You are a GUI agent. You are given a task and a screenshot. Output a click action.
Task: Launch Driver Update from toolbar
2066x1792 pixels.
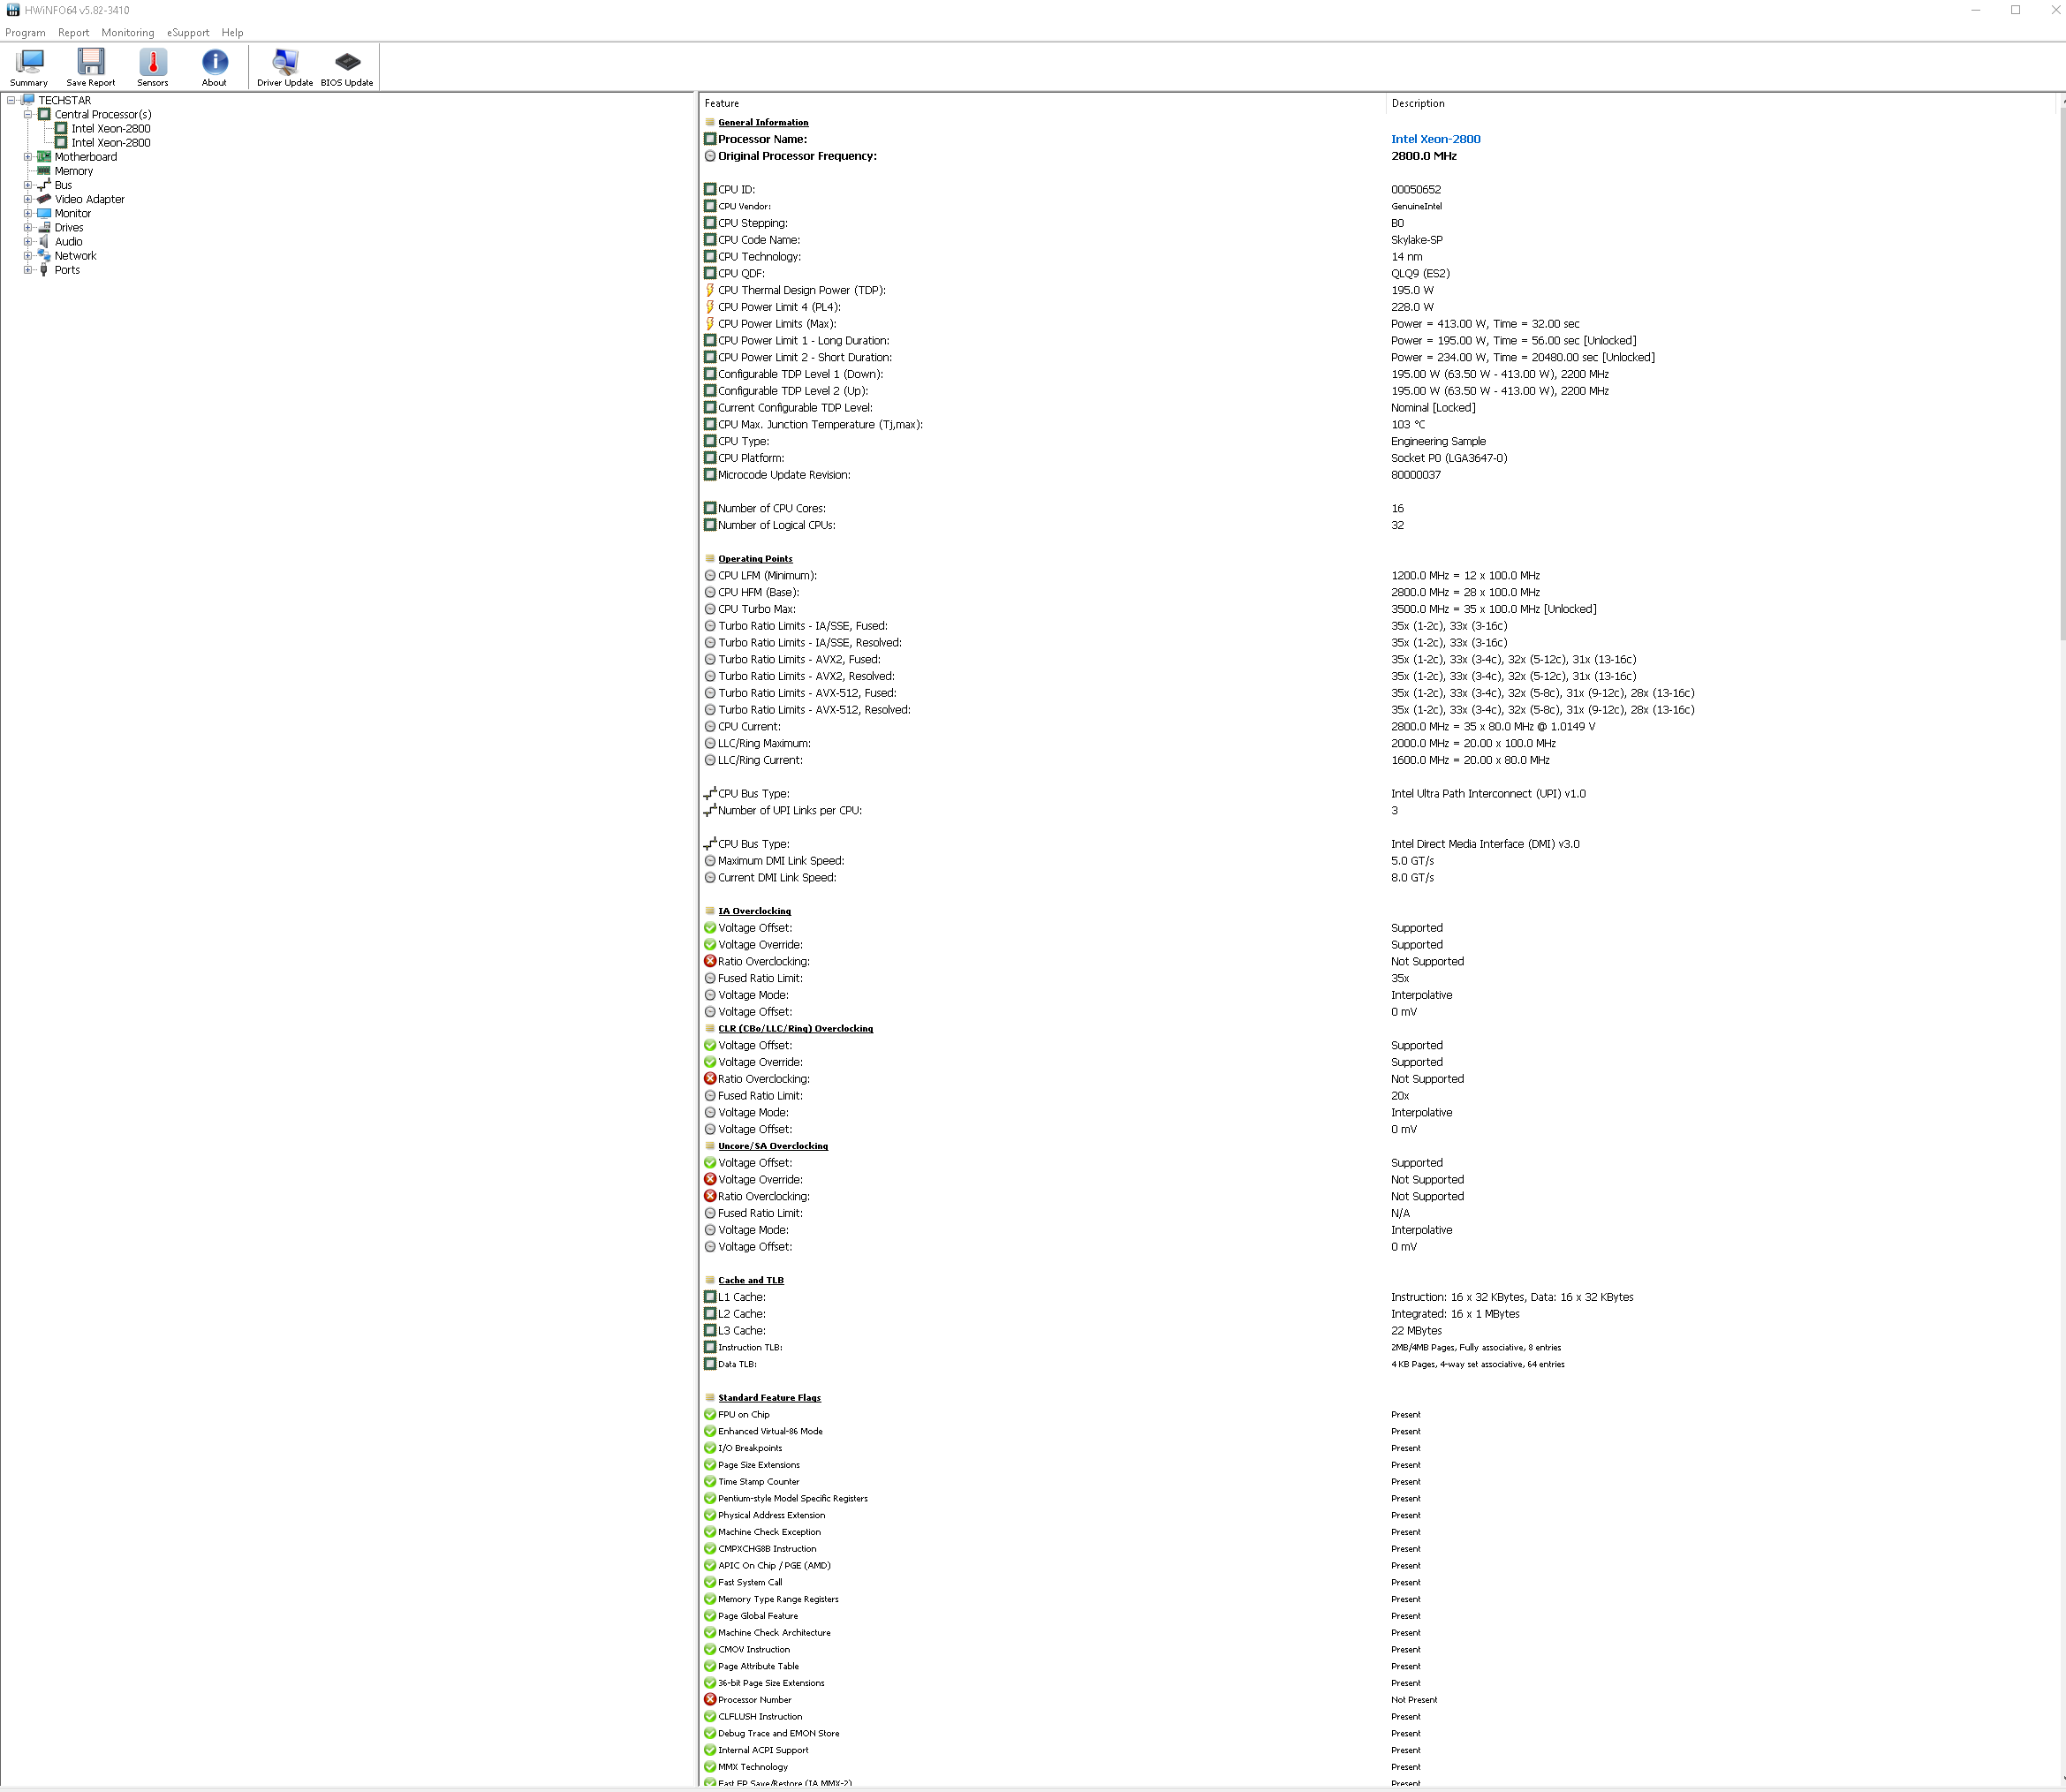[x=285, y=67]
